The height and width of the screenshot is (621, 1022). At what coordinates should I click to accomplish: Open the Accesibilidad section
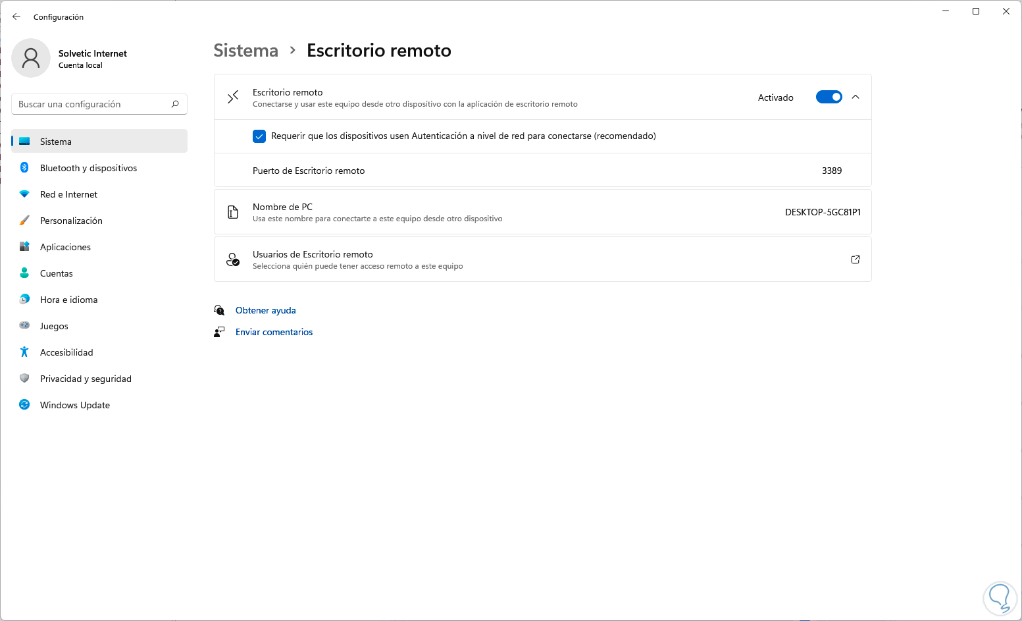(66, 352)
